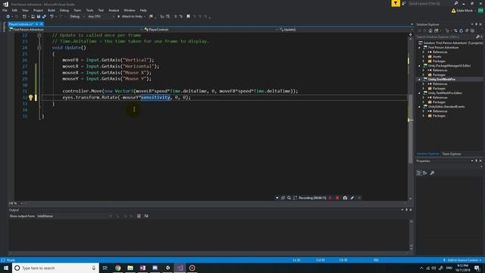Click the Attach to Unity button
Viewport: 485px width, 273px height.
[130, 17]
